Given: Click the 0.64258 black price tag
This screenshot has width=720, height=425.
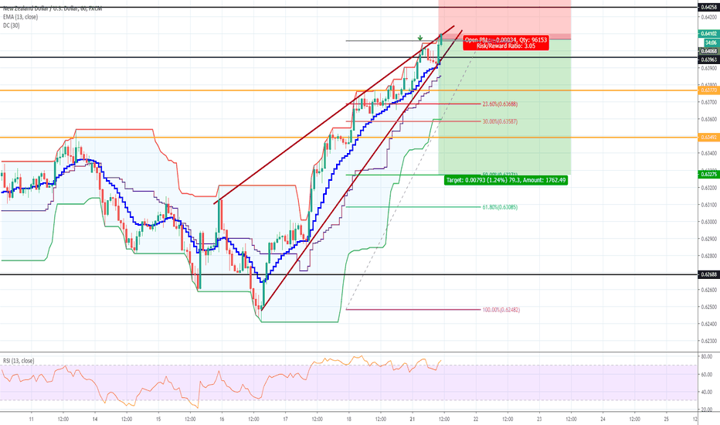Looking at the screenshot, I should [x=708, y=8].
